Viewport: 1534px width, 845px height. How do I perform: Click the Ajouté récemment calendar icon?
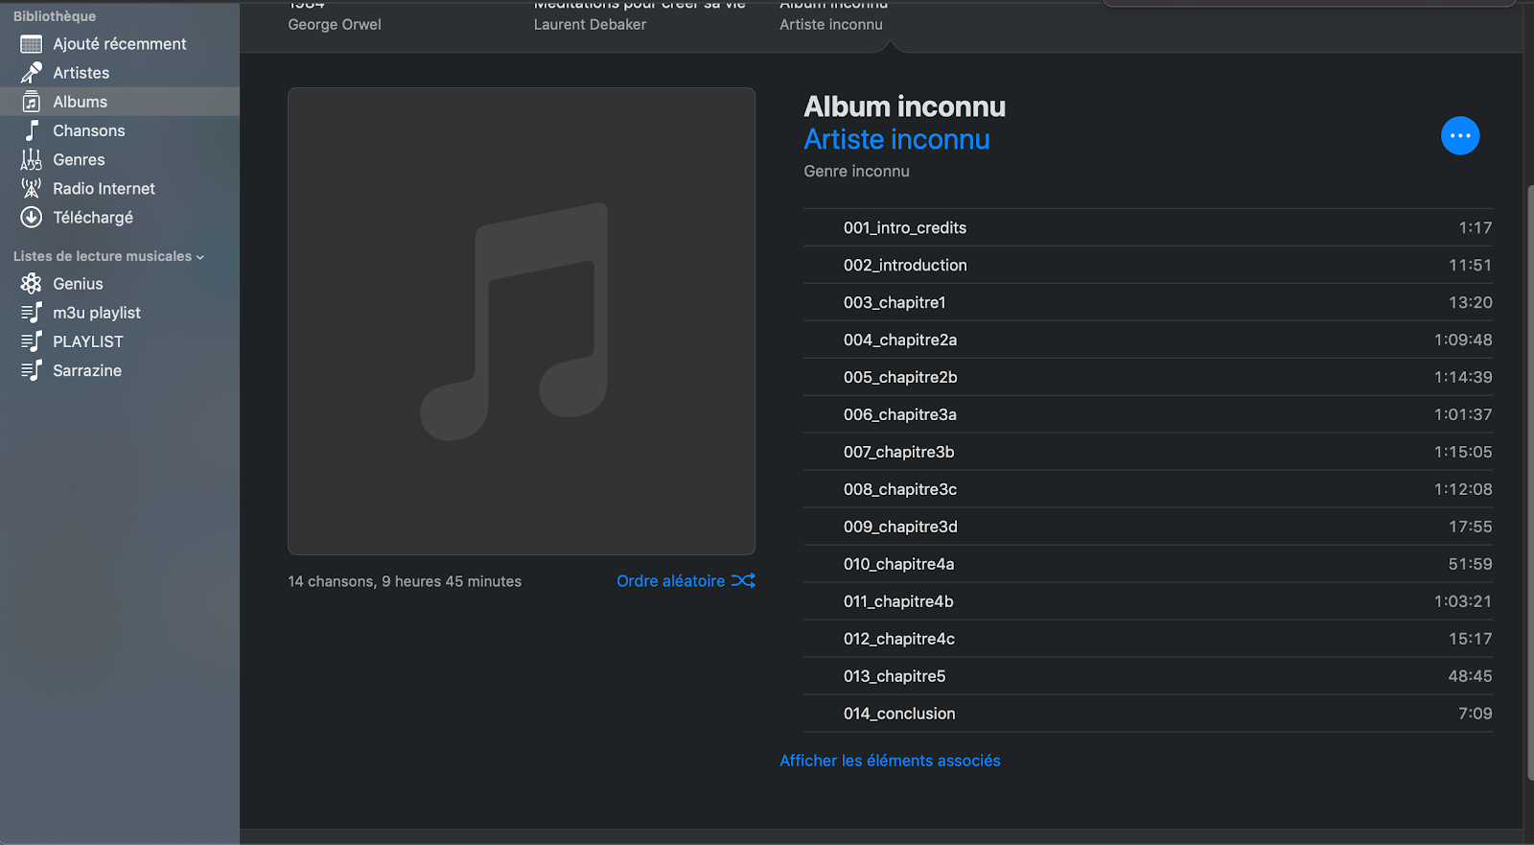pyautogui.click(x=31, y=44)
